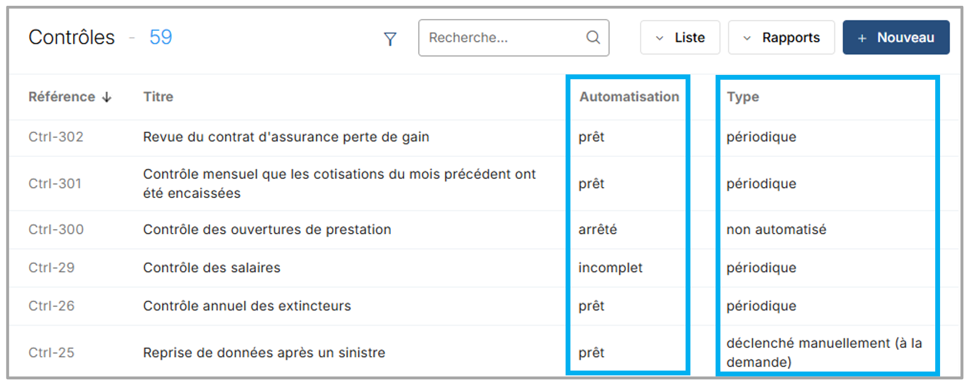
Task: Select the Ctrl-300 row reference
Action: (x=56, y=229)
